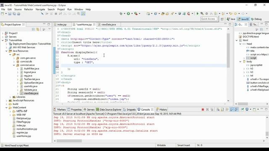
Task: Select jsp:scriptlet in the Outline
Action: click(256, 65)
